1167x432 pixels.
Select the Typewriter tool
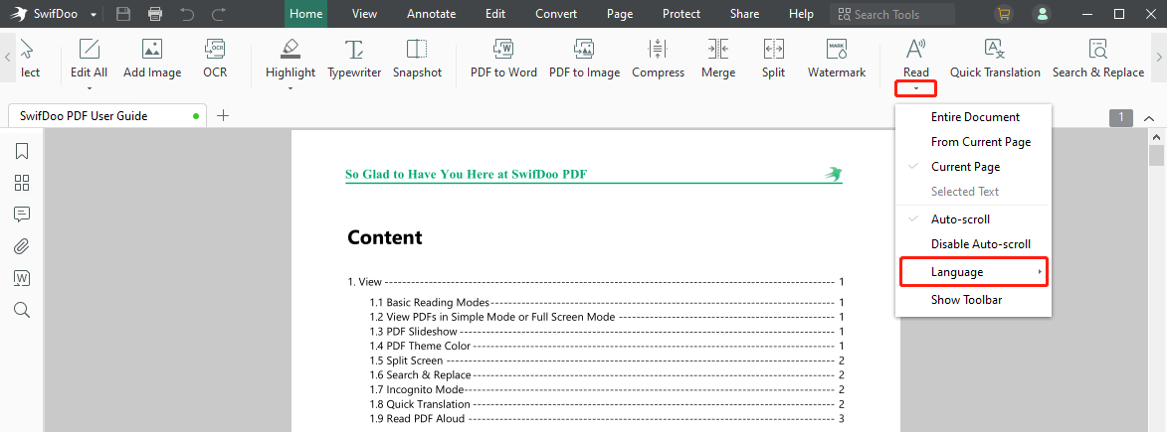354,58
